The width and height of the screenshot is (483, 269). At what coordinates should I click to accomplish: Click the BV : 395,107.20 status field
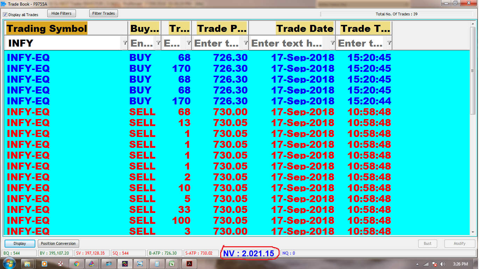pyautogui.click(x=56, y=253)
